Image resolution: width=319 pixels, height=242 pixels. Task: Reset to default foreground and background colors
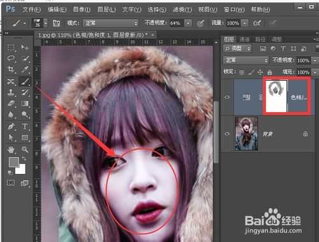click(x=10, y=172)
